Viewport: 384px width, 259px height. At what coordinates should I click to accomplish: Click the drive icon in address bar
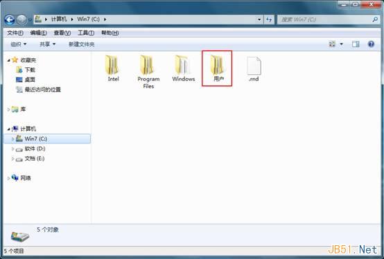coord(38,19)
